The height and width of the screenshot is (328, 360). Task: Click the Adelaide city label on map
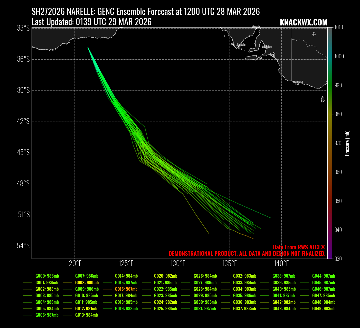click(267, 47)
